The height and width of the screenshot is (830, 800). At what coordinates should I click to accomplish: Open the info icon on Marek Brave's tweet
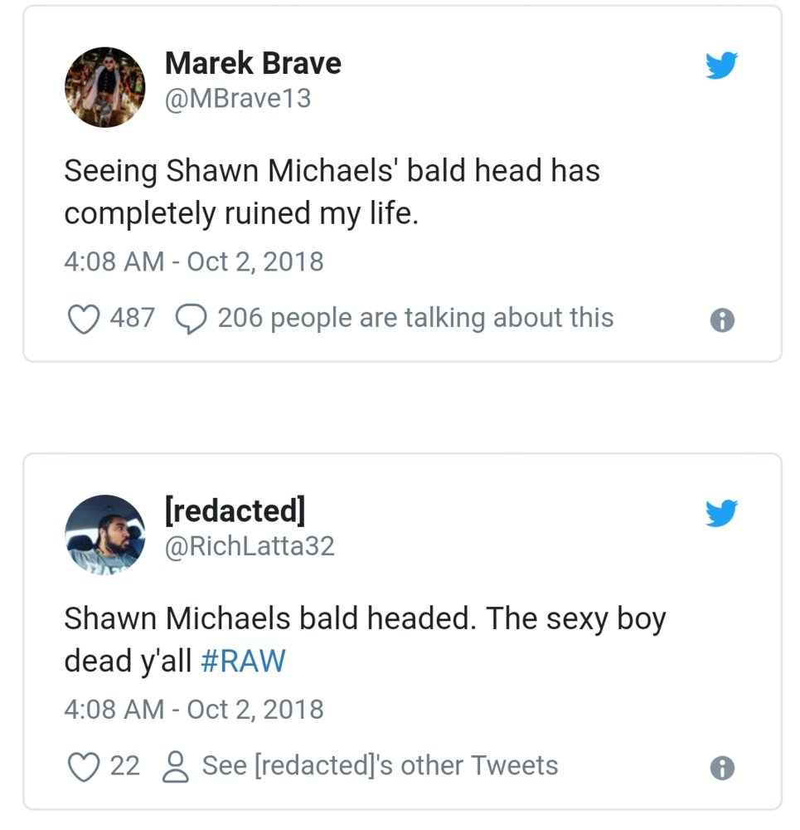[x=722, y=318]
